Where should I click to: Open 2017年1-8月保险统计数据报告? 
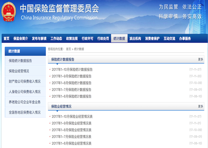tap(72, 83)
